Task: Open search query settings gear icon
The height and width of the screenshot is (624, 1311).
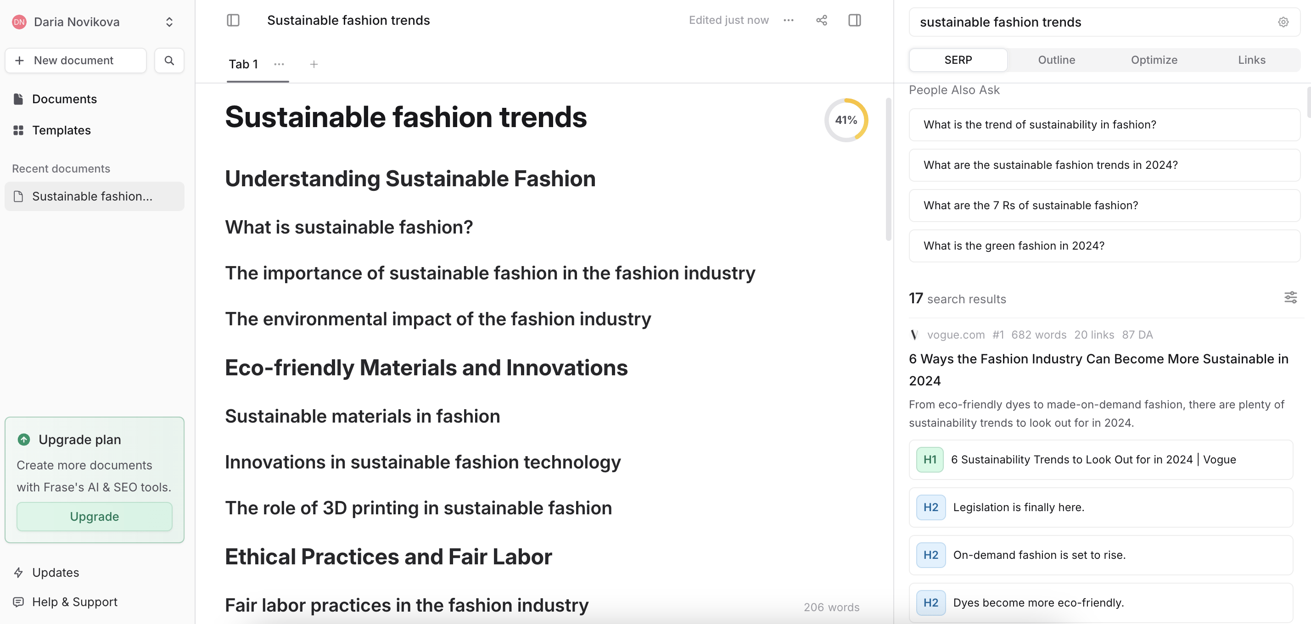Action: tap(1283, 22)
